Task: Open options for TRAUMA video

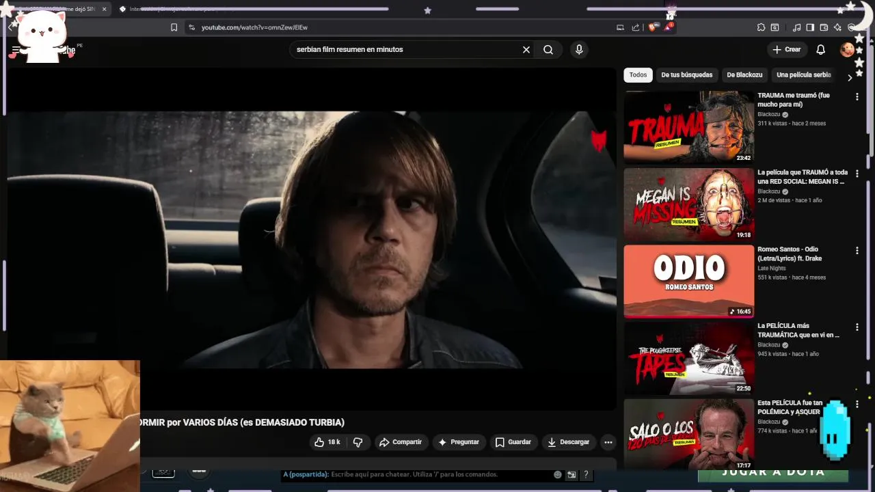Action: click(x=857, y=97)
